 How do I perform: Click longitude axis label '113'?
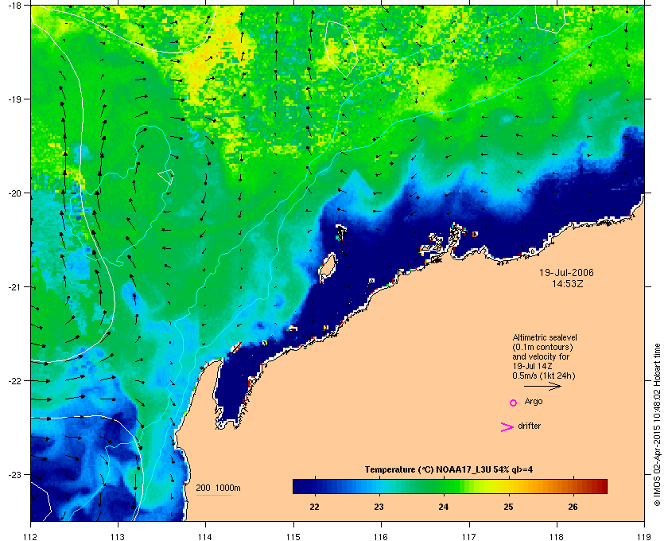pyautogui.click(x=118, y=536)
